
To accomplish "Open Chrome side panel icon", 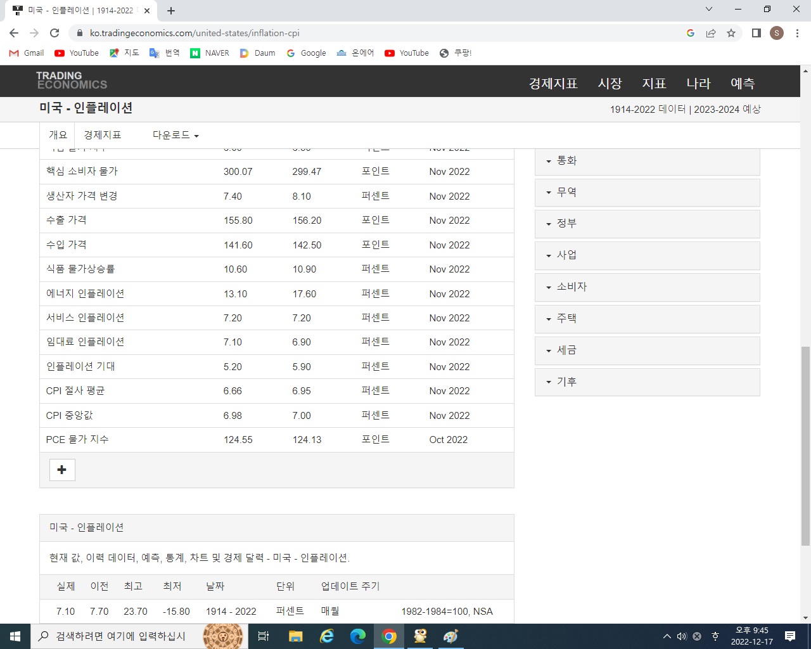I will 756,33.
